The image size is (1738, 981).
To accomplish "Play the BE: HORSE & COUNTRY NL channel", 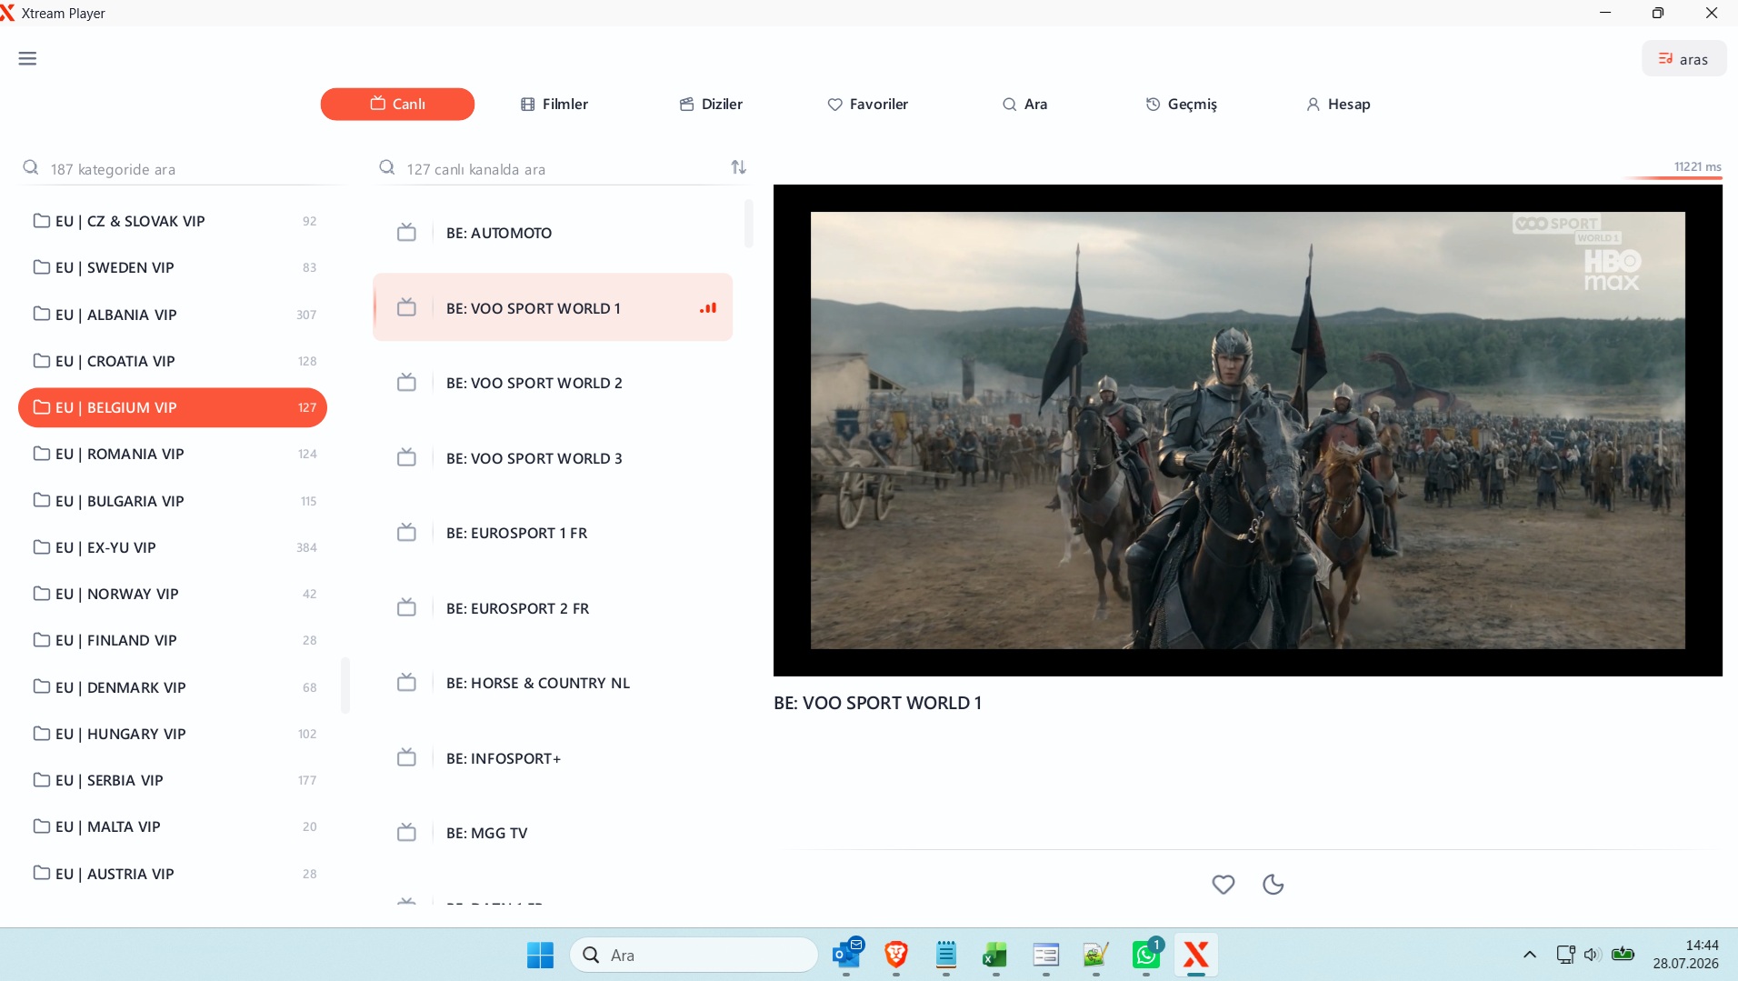I will [x=553, y=683].
